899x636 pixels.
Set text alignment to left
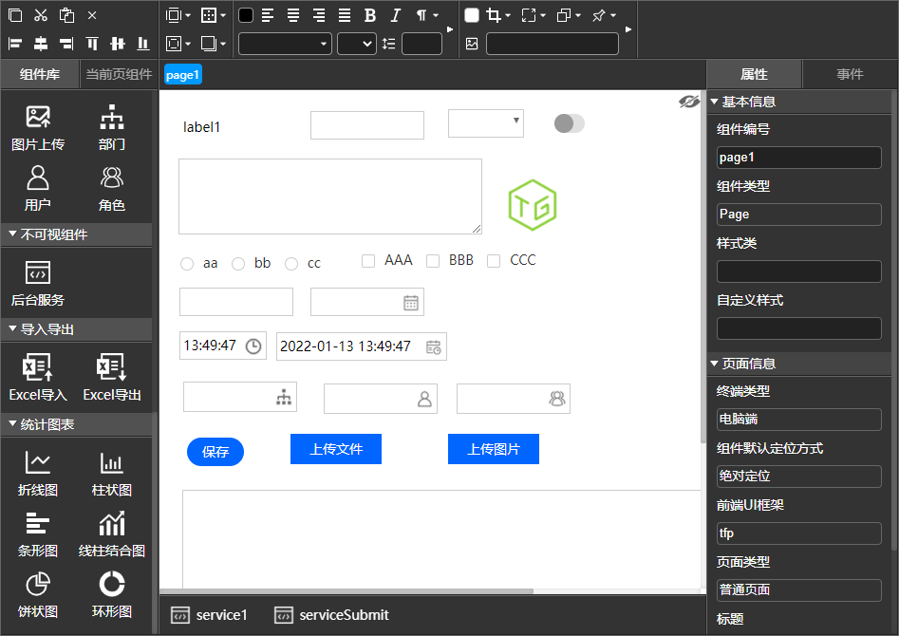point(267,15)
